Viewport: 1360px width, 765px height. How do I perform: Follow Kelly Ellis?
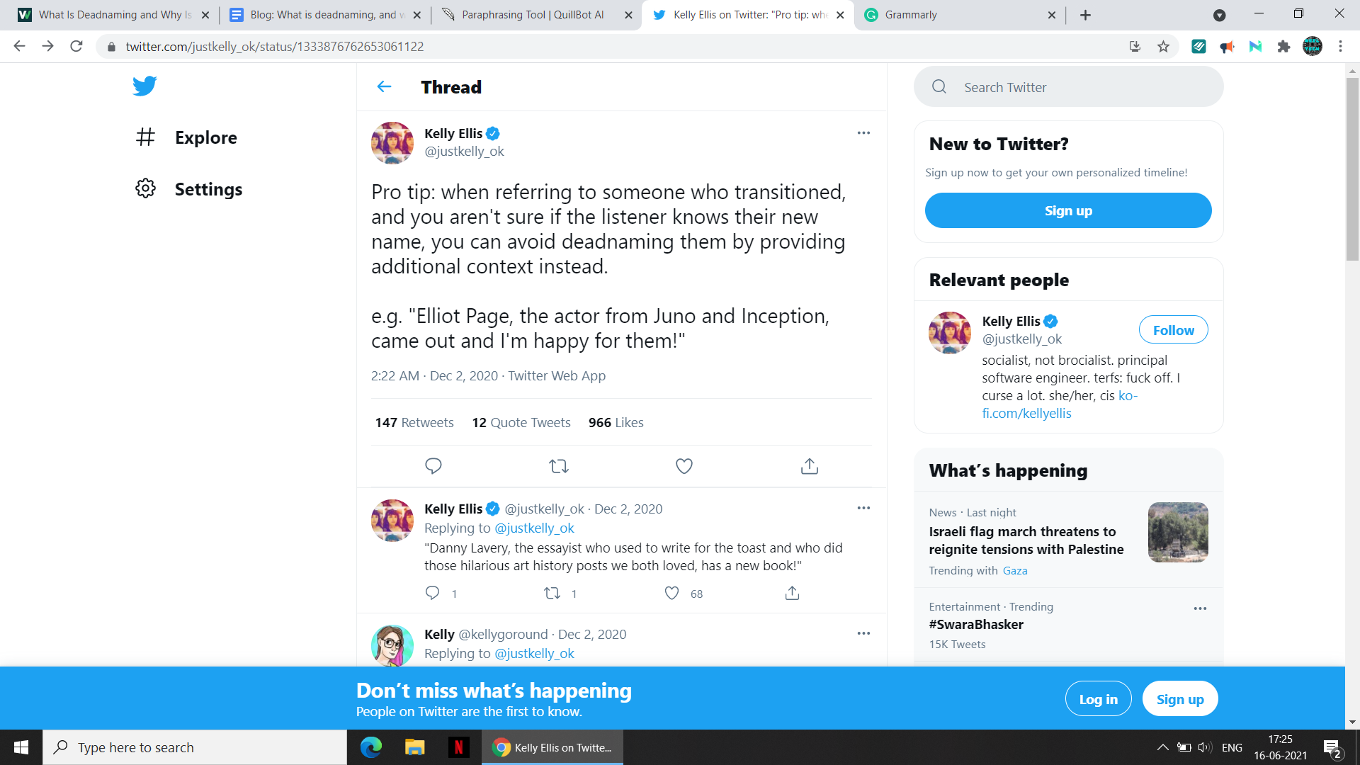pos(1173,330)
